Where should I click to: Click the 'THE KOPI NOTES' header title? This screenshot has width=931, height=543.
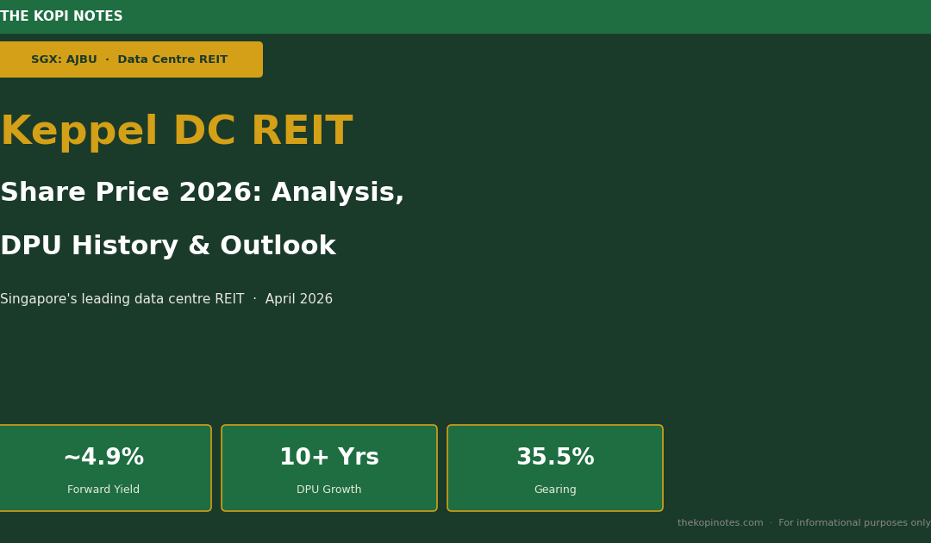point(61,16)
